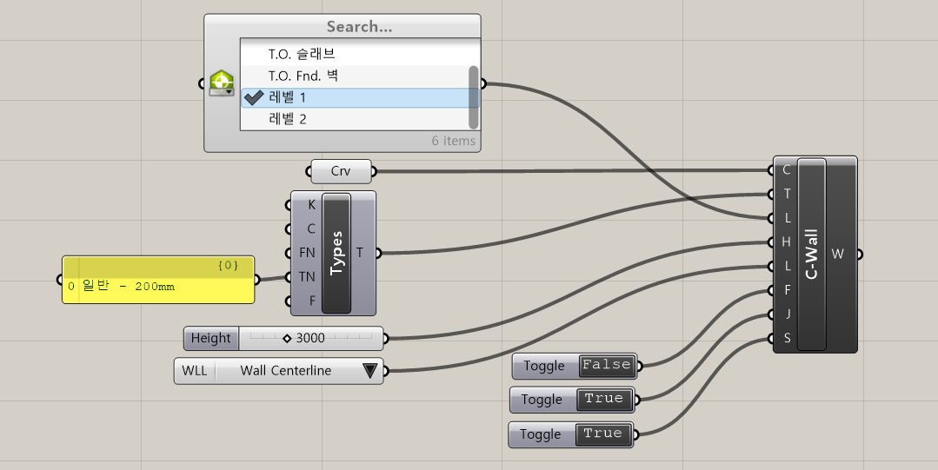The image size is (938, 470).
Task: Open the Wall Centerline dropdown arrow
Action: [370, 371]
